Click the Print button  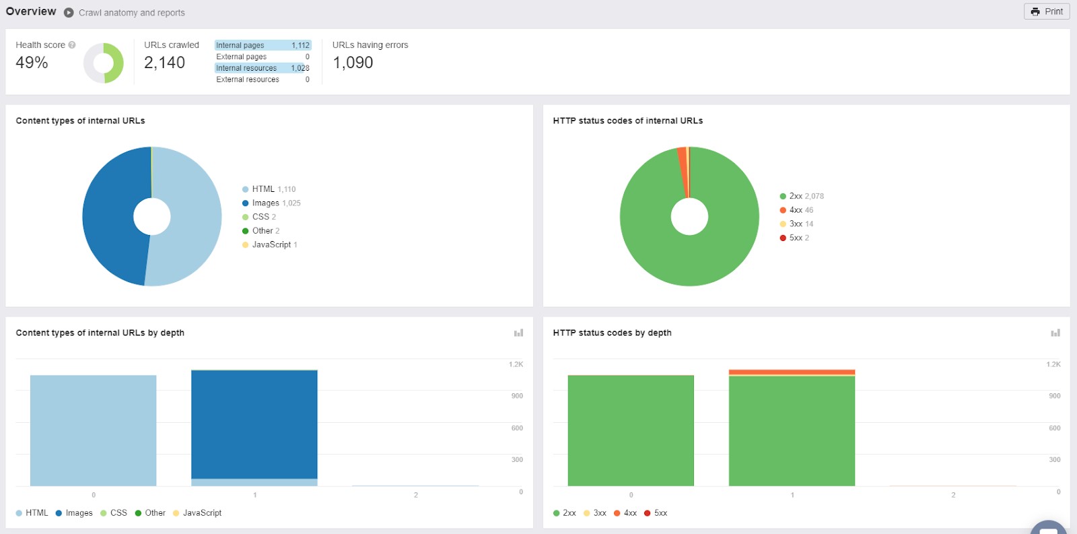click(1047, 11)
